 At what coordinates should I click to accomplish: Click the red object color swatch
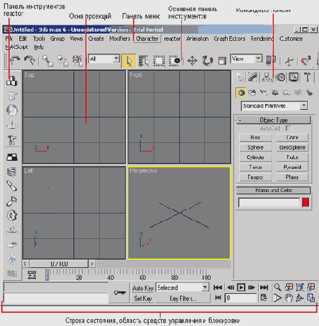click(x=305, y=202)
